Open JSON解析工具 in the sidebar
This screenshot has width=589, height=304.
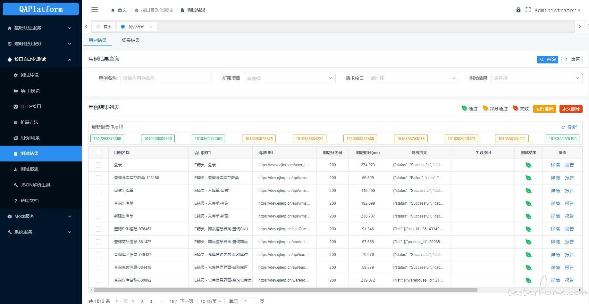point(41,185)
